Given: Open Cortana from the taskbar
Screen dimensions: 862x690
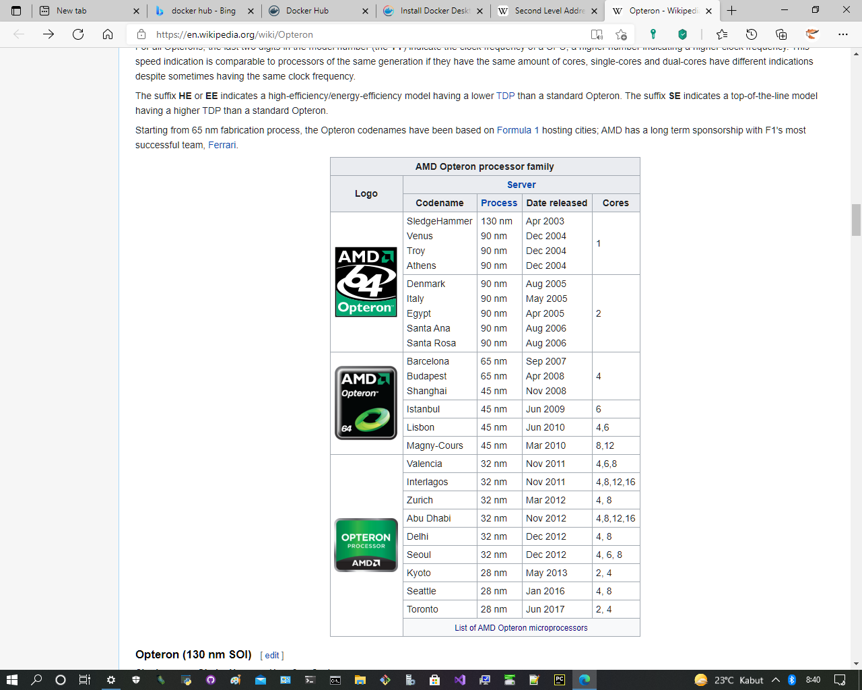Looking at the screenshot, I should coord(61,680).
